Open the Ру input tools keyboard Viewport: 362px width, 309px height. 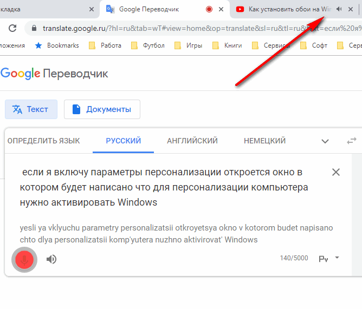point(324,259)
